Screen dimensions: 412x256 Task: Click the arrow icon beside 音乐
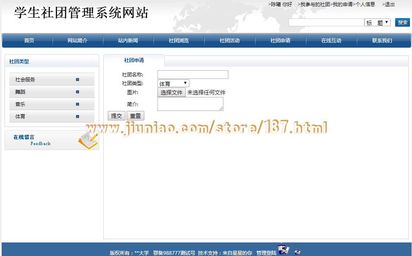[77, 104]
